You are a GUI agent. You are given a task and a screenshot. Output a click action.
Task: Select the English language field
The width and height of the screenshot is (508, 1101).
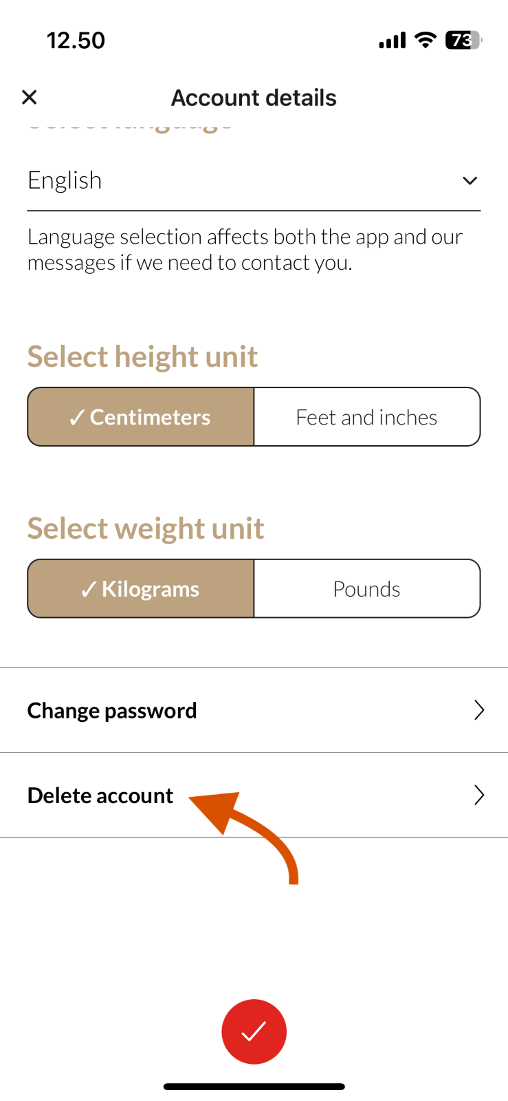(254, 180)
